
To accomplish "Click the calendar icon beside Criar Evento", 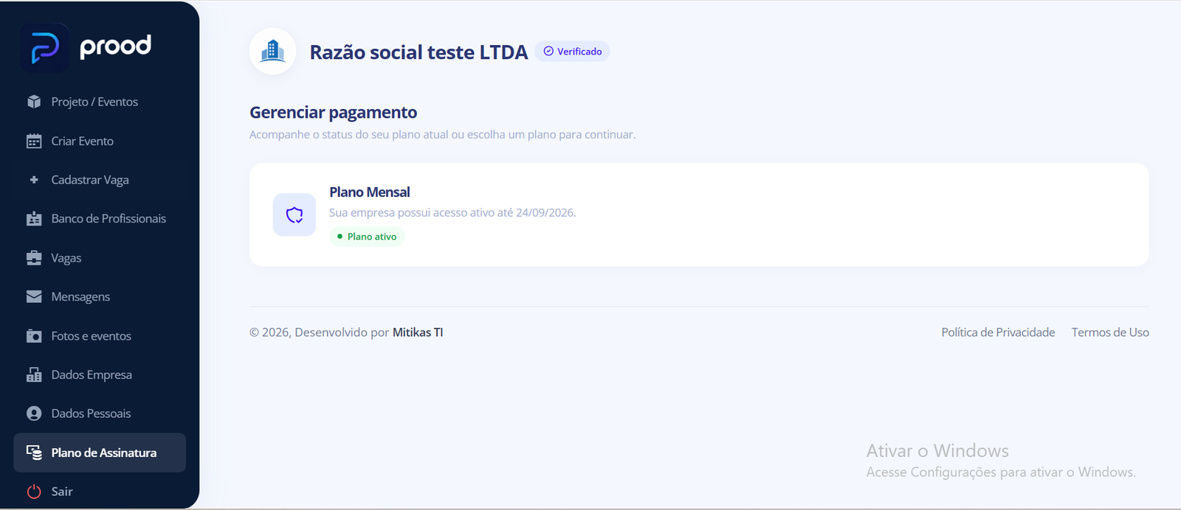I will pyautogui.click(x=34, y=141).
